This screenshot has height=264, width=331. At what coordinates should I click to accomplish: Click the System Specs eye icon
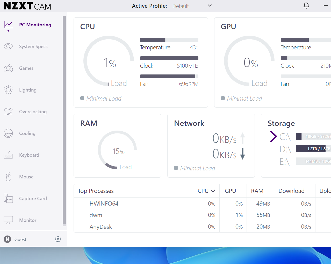pos(8,47)
